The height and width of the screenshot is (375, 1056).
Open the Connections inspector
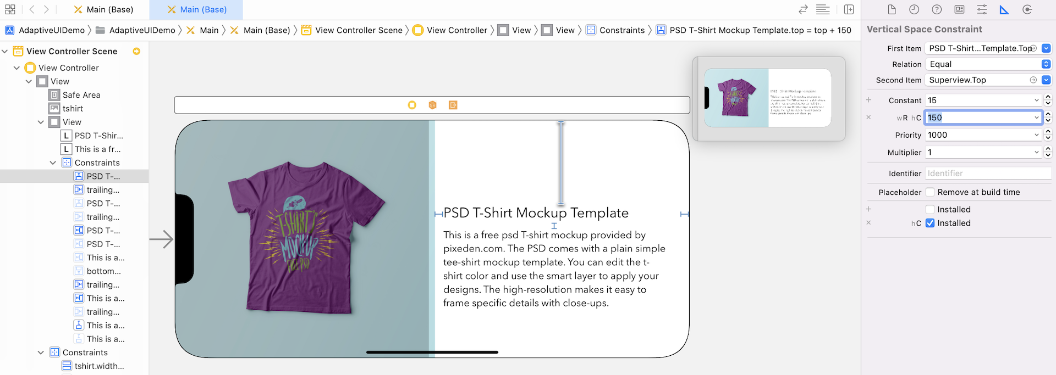1027,9
